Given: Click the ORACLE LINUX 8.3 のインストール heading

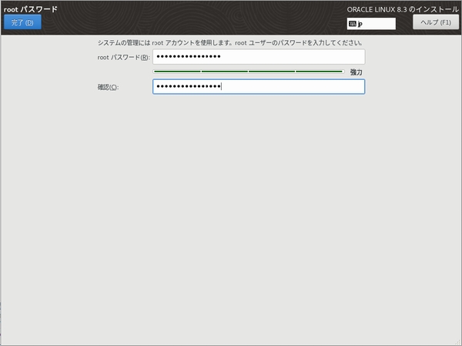Looking at the screenshot, I should coord(403,9).
